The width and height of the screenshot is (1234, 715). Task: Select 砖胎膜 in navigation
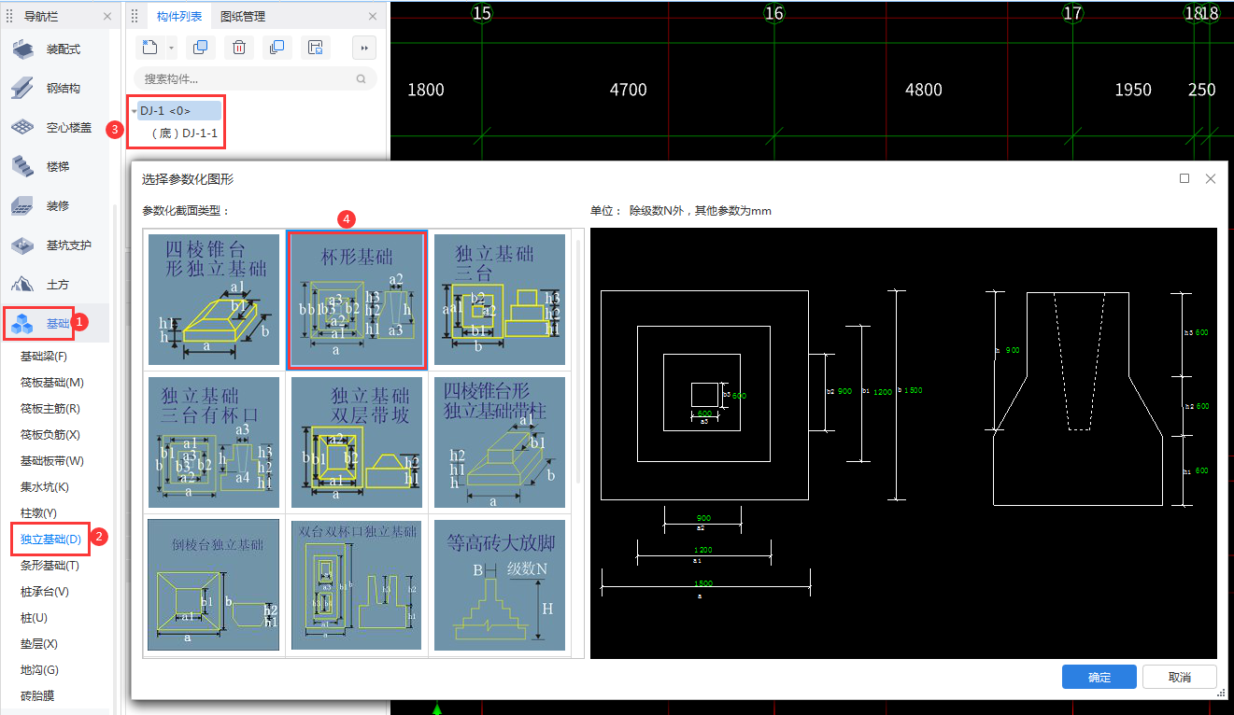pos(37,696)
